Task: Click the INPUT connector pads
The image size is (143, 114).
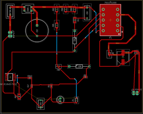Action: [10, 34]
